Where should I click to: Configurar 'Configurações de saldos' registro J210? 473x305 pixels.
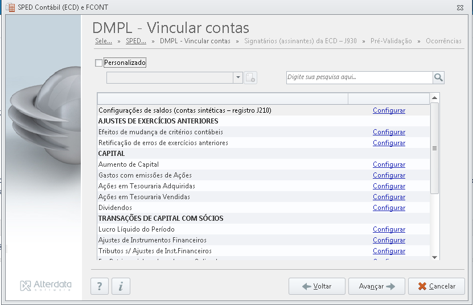(389, 110)
